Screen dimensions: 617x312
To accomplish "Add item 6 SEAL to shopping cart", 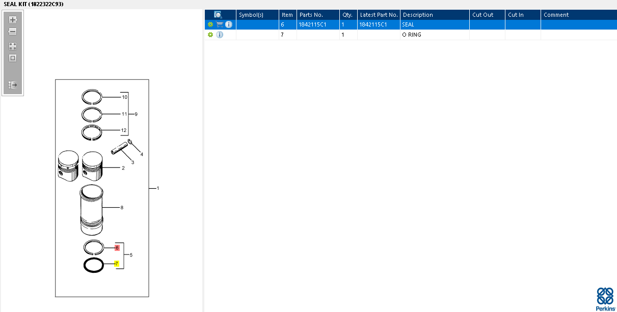I will 220,24.
